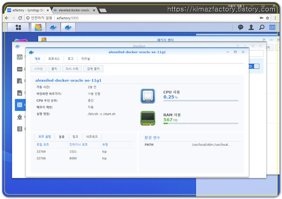The image size is (282, 199).
Task: Click the container window's Docker whale icon
Action: click(x=31, y=52)
